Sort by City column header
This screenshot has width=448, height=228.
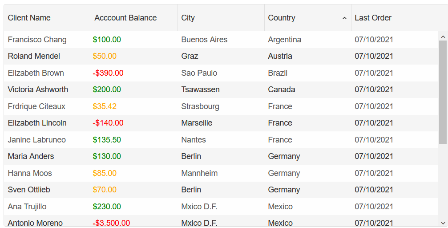(188, 18)
